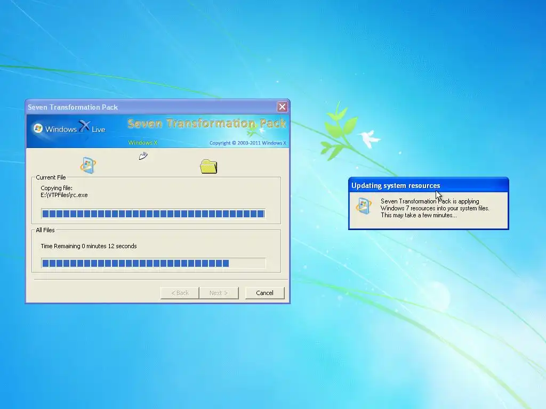Image resolution: width=546 pixels, height=409 pixels.
Task: Click the source installer icon in copy animation
Action: point(88,166)
